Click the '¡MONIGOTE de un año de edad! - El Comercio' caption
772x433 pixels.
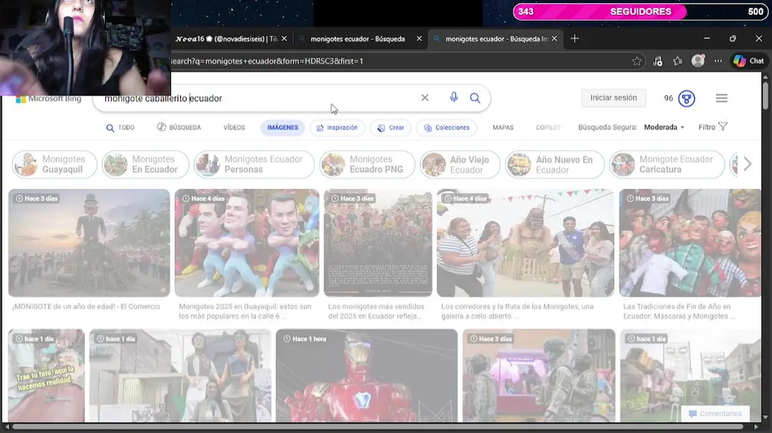86,307
